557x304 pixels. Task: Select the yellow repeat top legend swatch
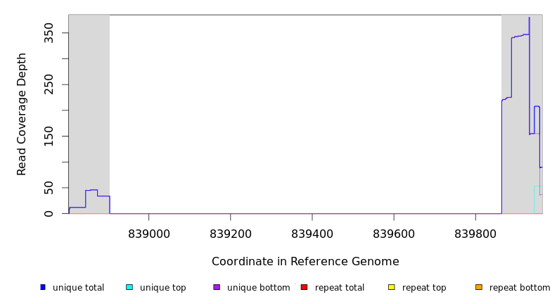pyautogui.click(x=391, y=287)
